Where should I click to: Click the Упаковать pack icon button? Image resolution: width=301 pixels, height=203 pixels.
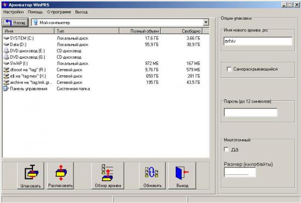[x=31, y=176]
